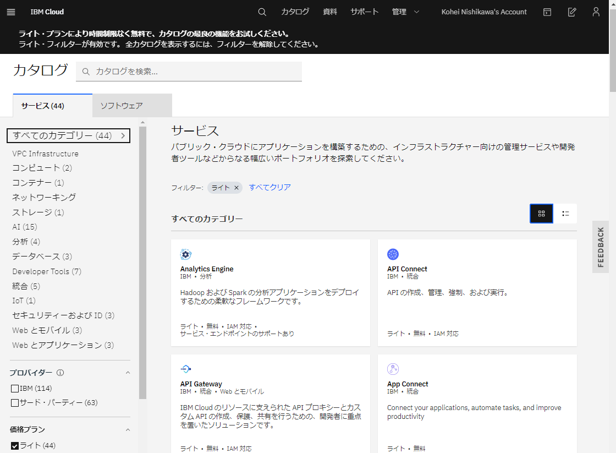The image size is (616, 453).
Task: Open 資料 in the top navigation
Action: [329, 12]
